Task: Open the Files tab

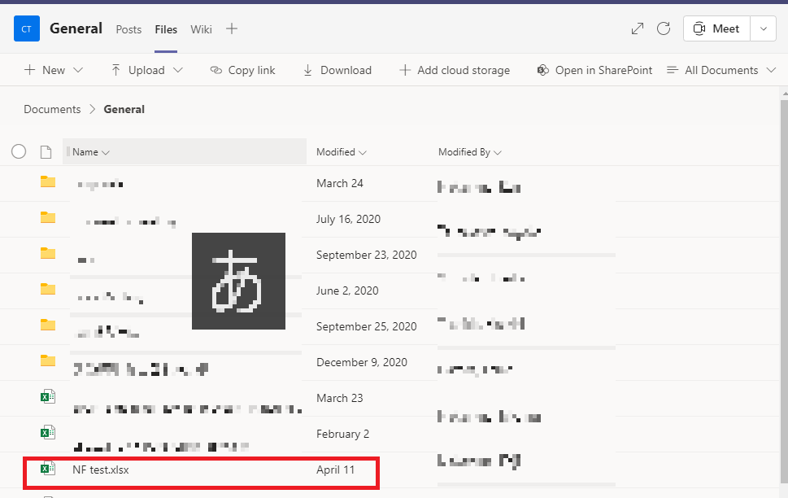Action: click(x=166, y=29)
